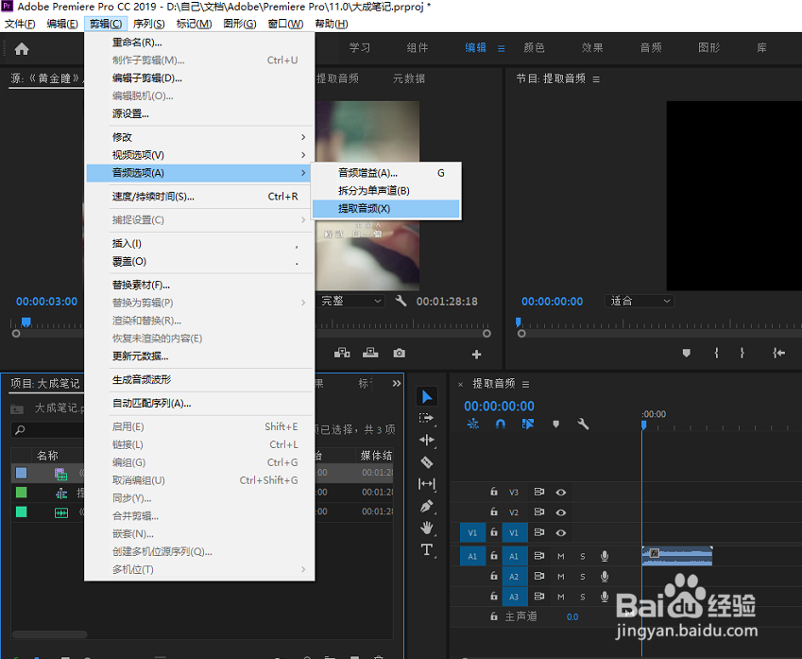Viewport: 802px width, 659px height.
Task: Open the timeline display settings wrench
Action: coord(583,424)
